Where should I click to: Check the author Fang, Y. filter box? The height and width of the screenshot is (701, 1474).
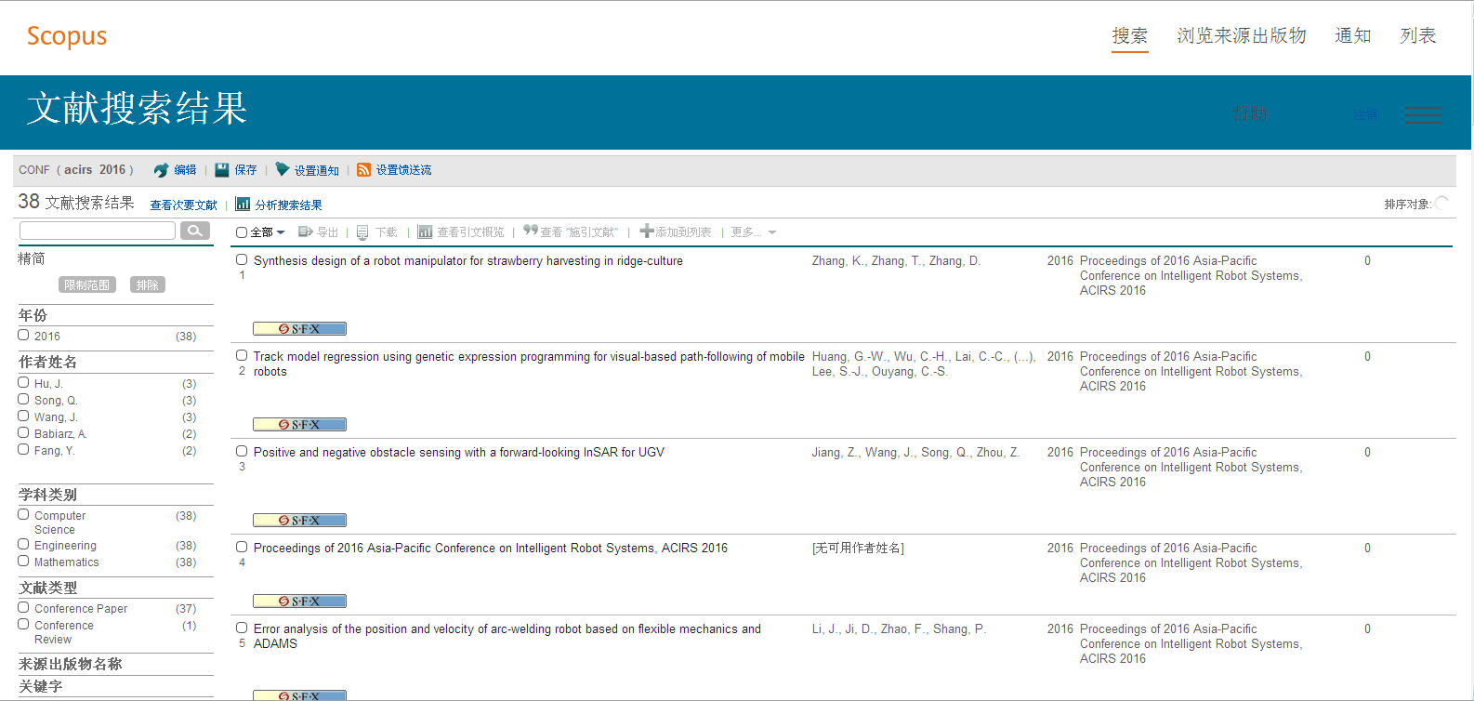23,449
